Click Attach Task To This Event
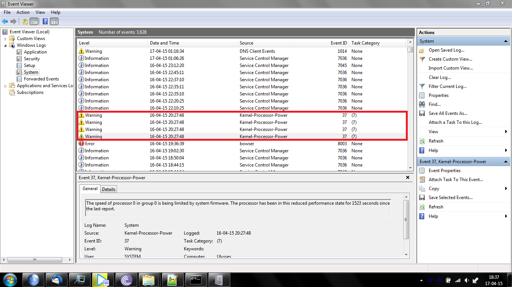 [x=456, y=180]
